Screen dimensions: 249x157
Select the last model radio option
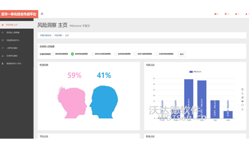[x=156, y=54]
